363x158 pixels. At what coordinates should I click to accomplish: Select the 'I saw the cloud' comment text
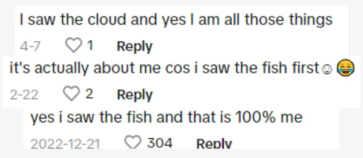click(176, 20)
